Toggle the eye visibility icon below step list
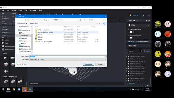174x98 pixels. [x=148, y=86]
